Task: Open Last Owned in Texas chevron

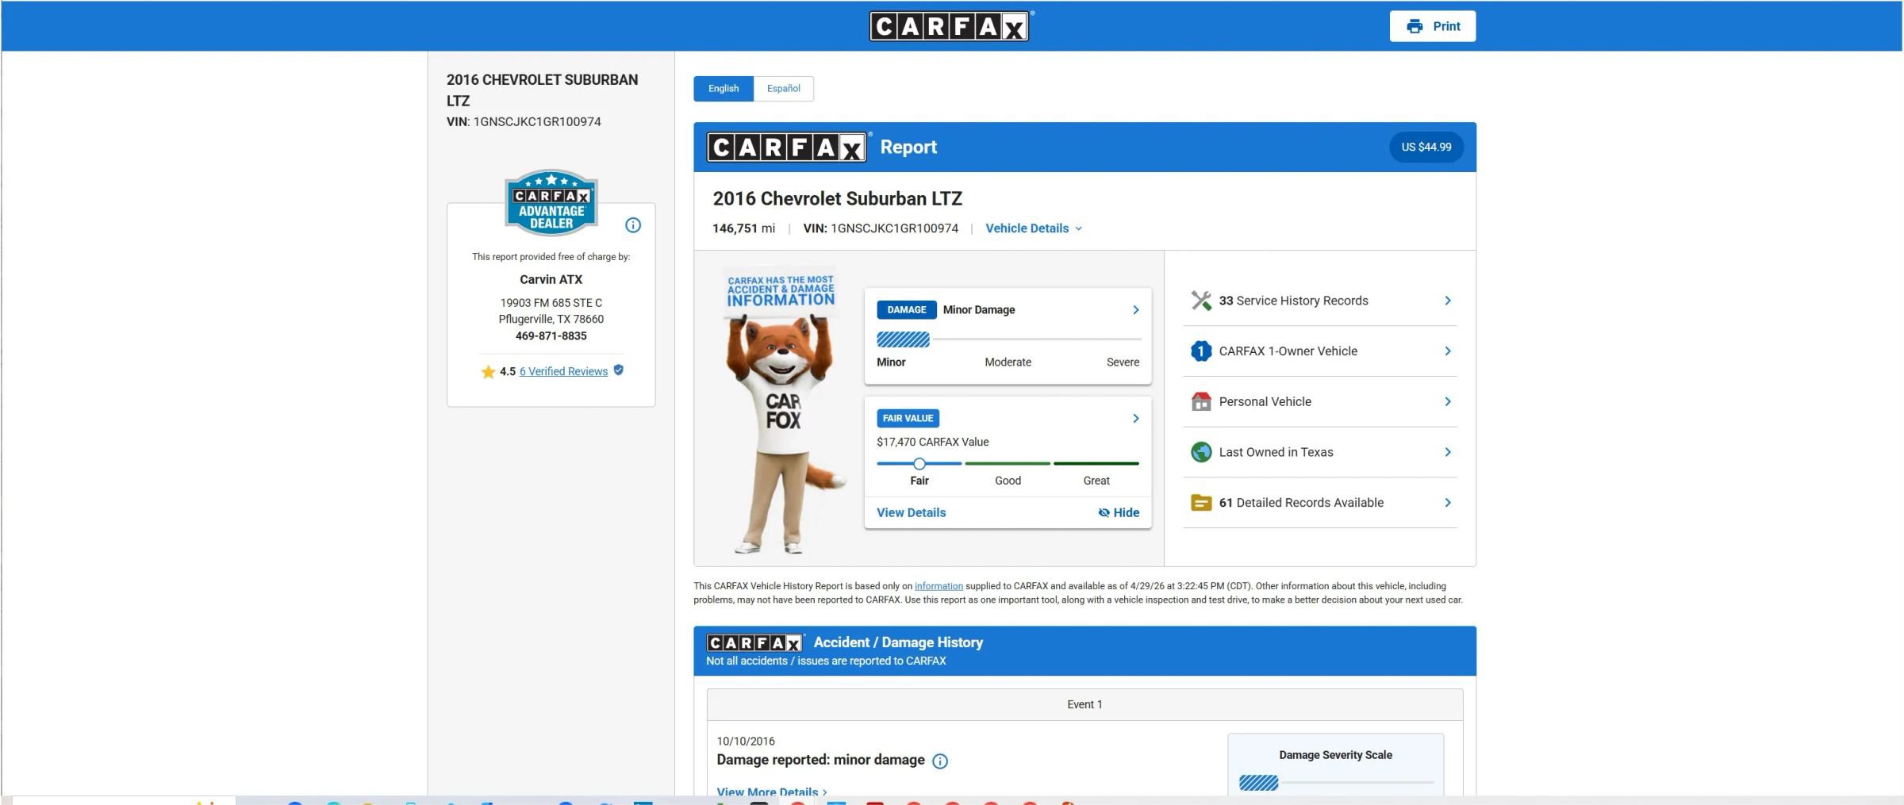Action: pyautogui.click(x=1448, y=452)
